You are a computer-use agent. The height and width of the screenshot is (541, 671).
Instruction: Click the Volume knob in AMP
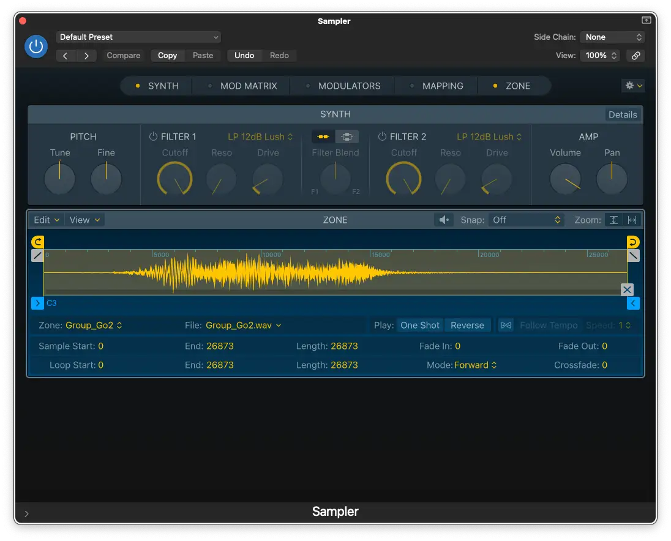coord(565,179)
